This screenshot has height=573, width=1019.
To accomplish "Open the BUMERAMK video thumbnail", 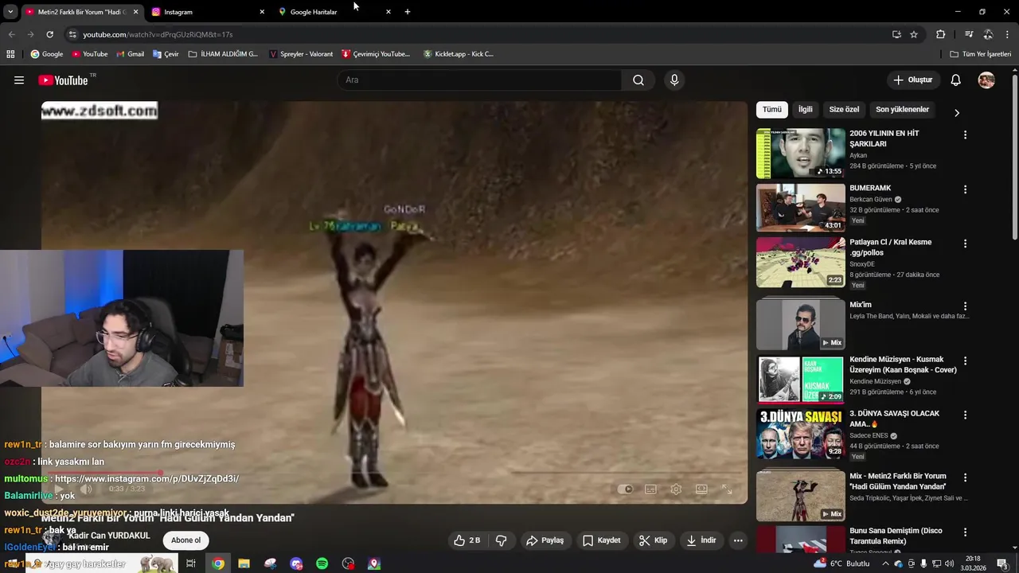I will coord(800,208).
